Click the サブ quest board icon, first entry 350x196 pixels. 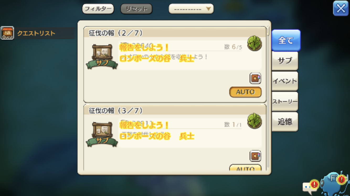point(102,56)
